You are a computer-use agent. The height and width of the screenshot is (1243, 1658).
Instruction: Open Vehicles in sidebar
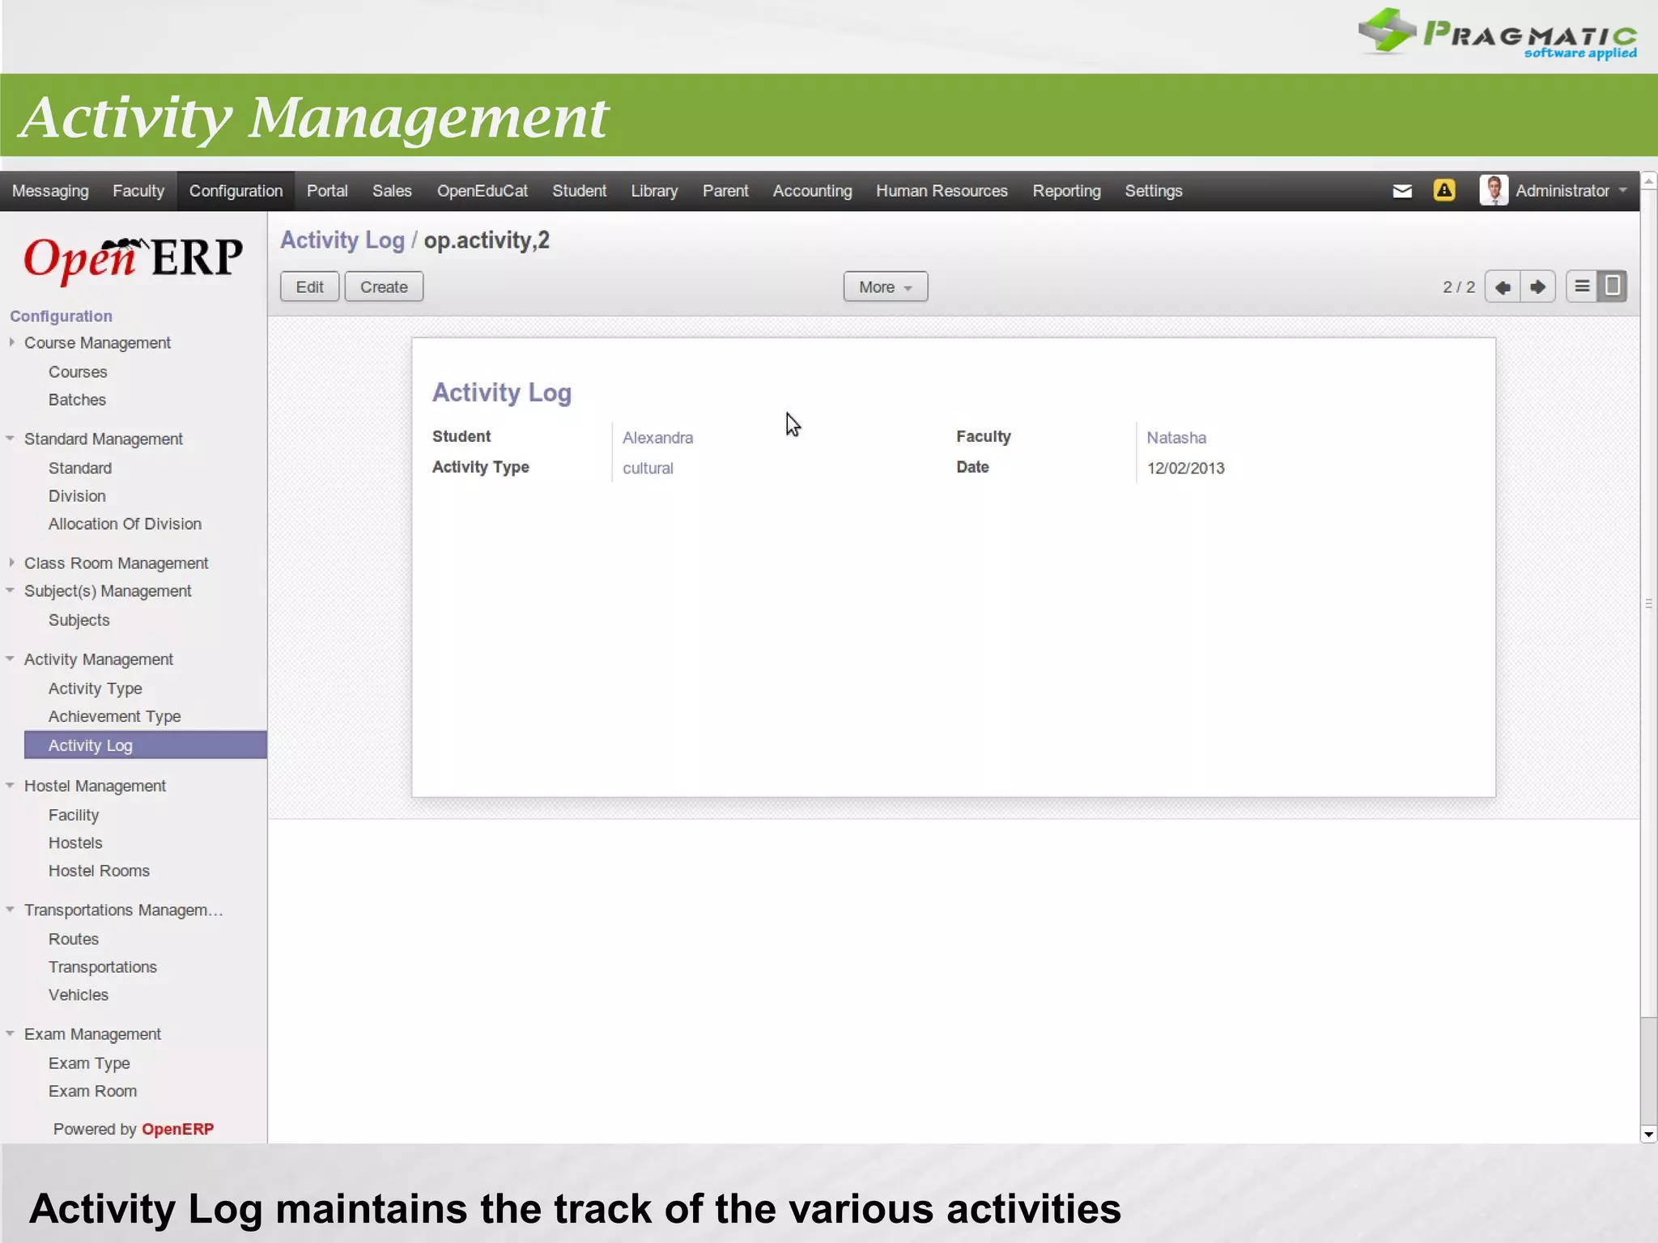79,995
